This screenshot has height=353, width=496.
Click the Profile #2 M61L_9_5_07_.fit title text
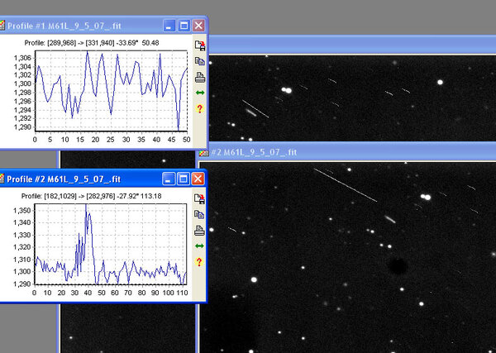coord(64,179)
